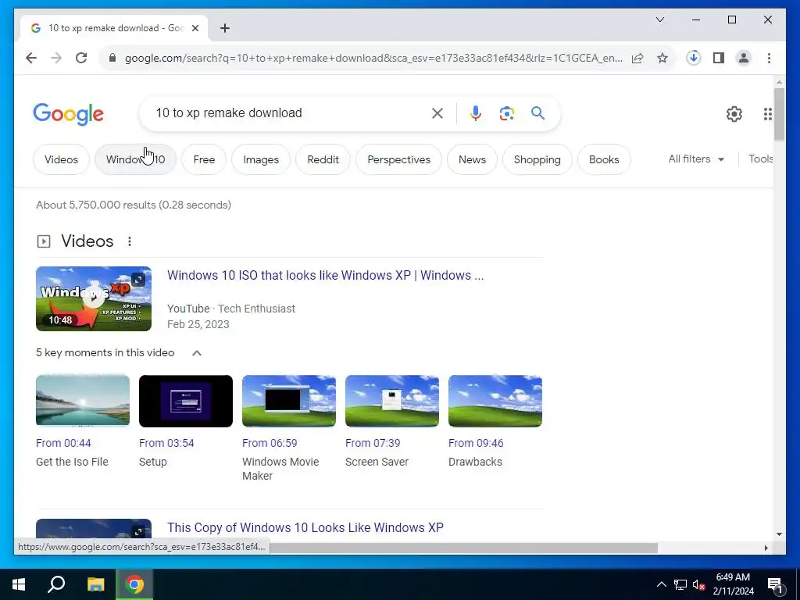The width and height of the screenshot is (800, 600).
Task: Open Chrome downloads icon
Action: pyautogui.click(x=694, y=58)
